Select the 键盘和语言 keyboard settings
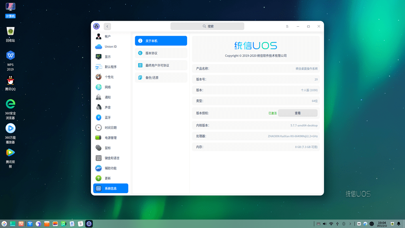Image resolution: width=405 pixels, height=228 pixels. coord(111,158)
